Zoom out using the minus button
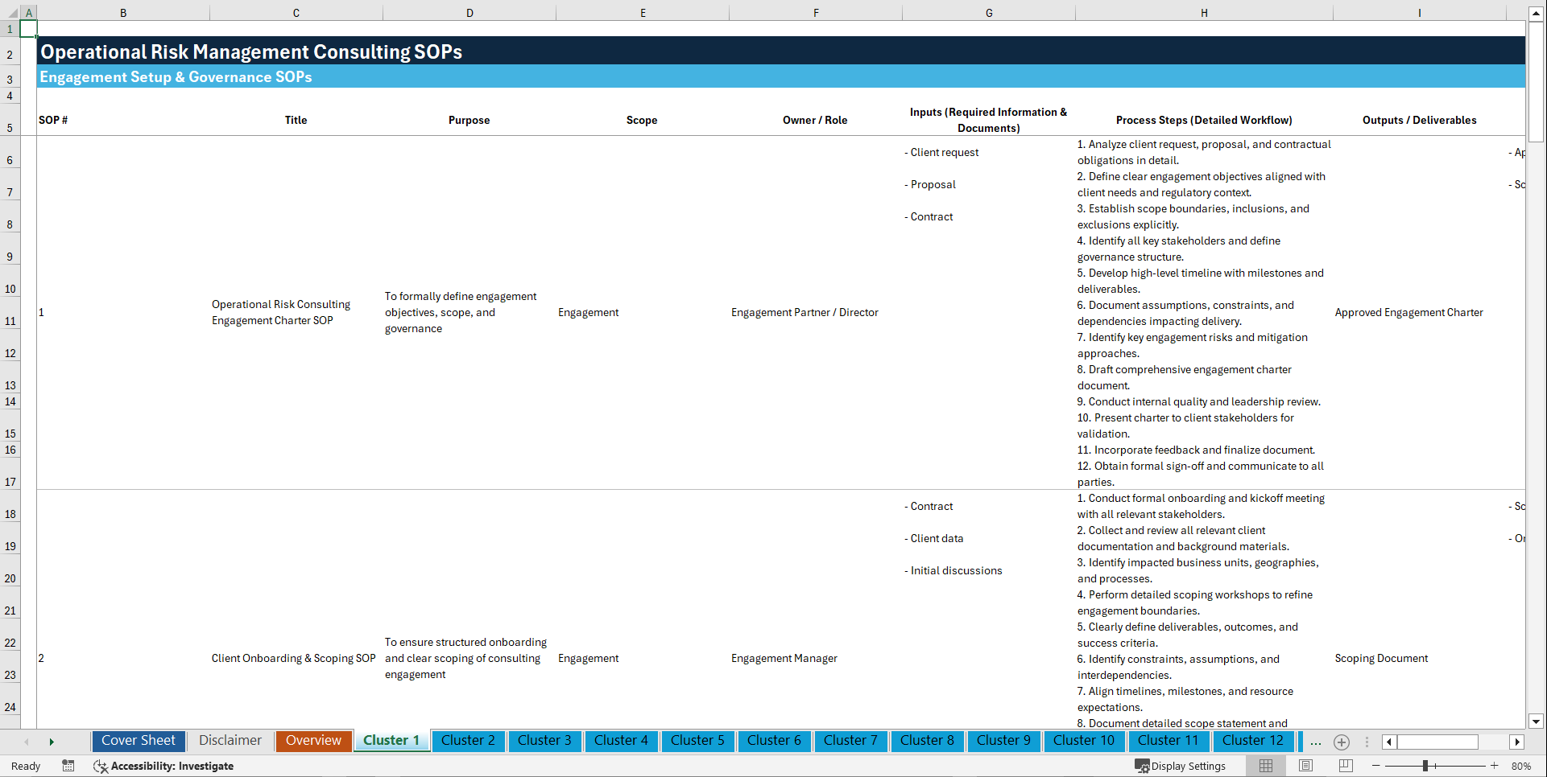Image resolution: width=1547 pixels, height=777 pixels. coord(1377,766)
